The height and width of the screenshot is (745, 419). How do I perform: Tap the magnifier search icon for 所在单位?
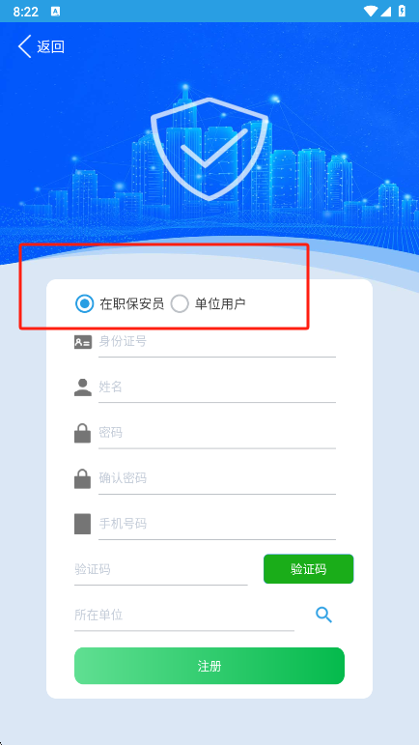(x=324, y=615)
